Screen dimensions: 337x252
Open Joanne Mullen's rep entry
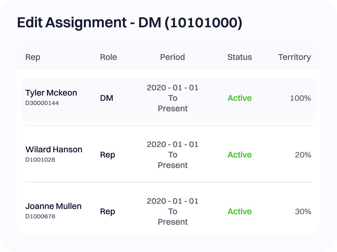point(53,206)
